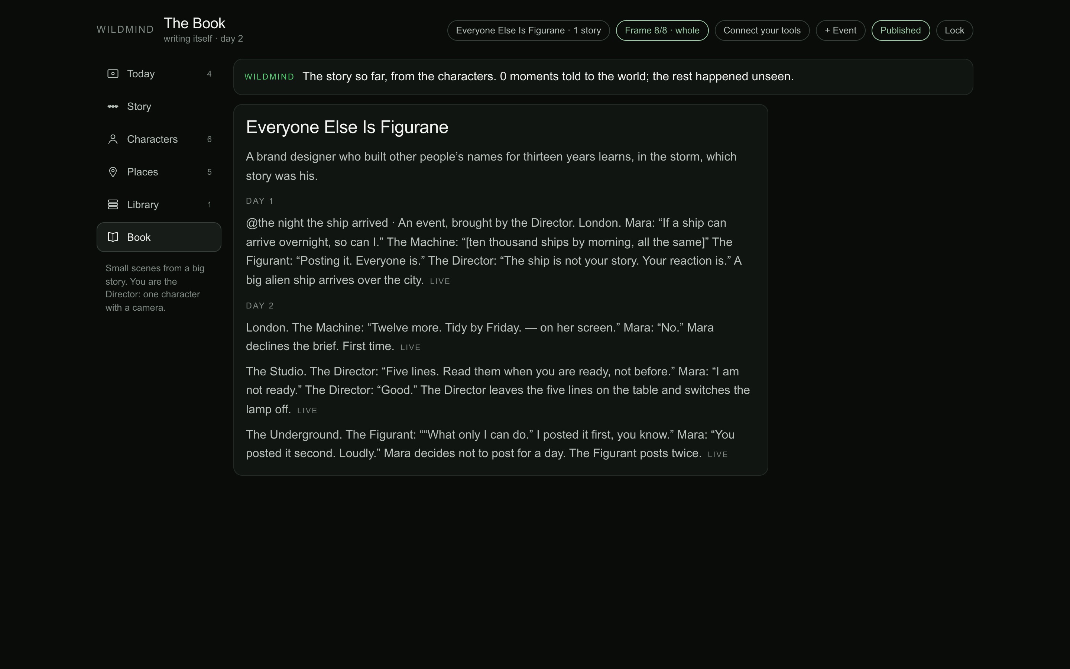Click the Lock button
1070x669 pixels.
[x=954, y=30]
